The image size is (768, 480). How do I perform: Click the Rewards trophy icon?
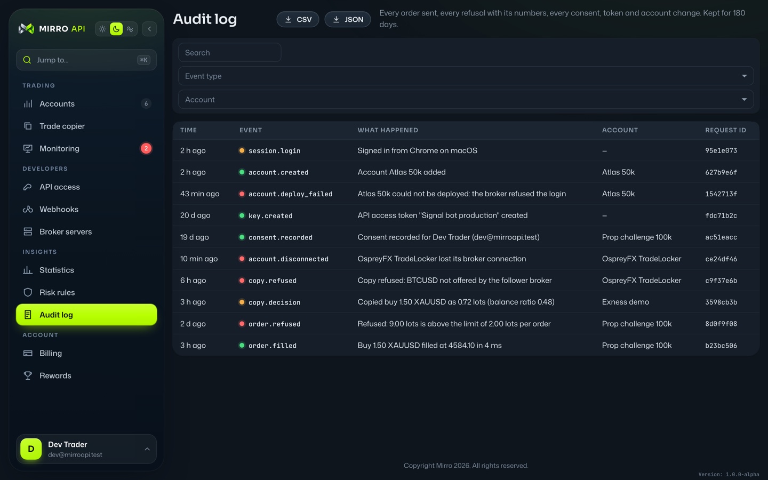click(x=28, y=375)
